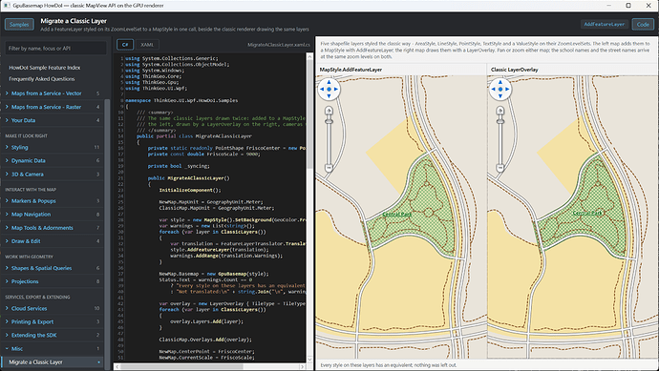This screenshot has width=659, height=371.
Task: Select Migrate a Classic Layer sample
Action: coord(53,361)
